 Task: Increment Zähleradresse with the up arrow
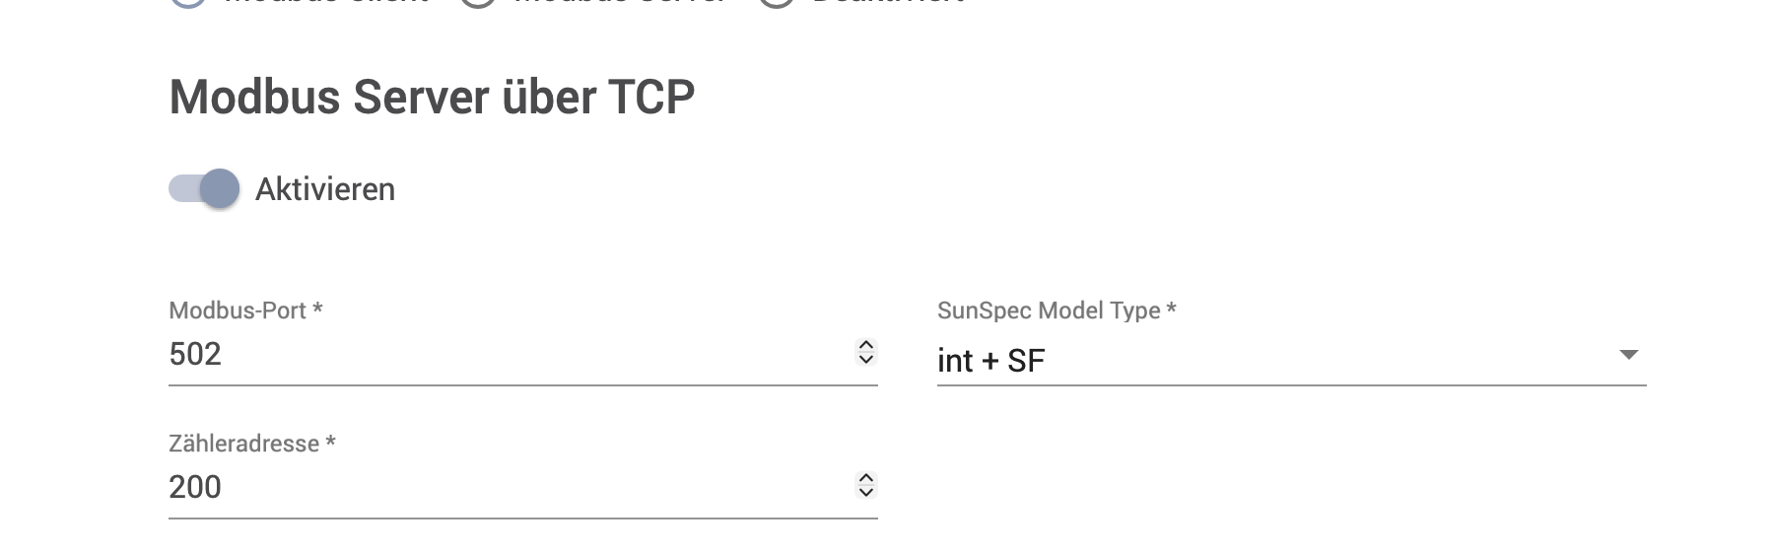click(x=866, y=478)
